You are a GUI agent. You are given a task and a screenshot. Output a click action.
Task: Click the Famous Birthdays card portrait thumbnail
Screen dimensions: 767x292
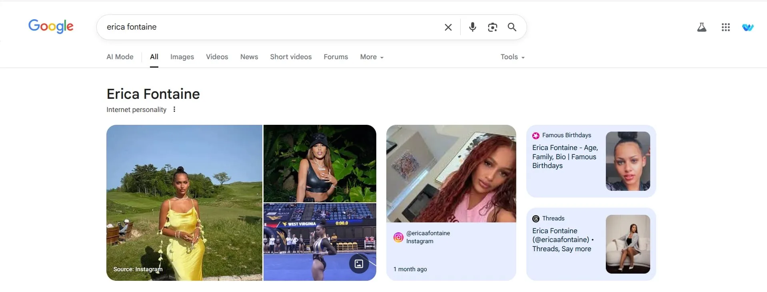(628, 161)
